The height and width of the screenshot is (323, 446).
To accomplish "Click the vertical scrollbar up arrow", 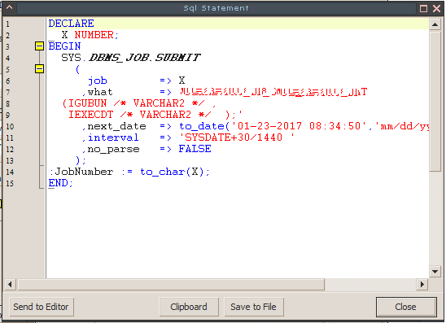I will 435,24.
